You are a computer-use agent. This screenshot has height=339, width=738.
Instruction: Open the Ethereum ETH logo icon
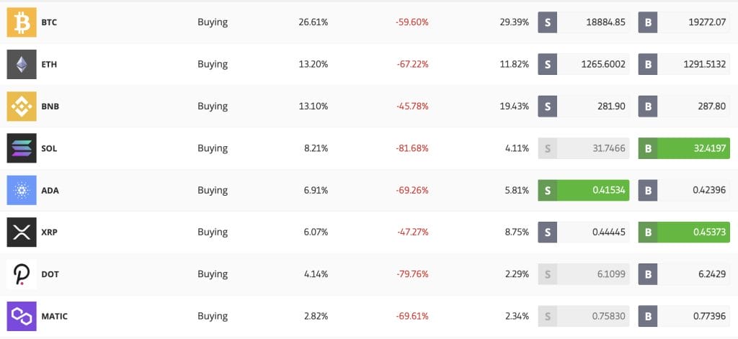(x=22, y=64)
